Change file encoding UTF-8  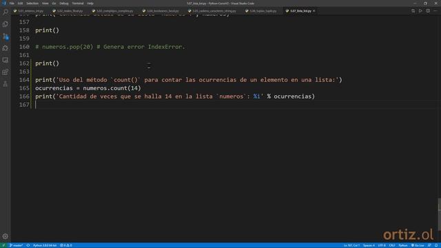coord(382,245)
